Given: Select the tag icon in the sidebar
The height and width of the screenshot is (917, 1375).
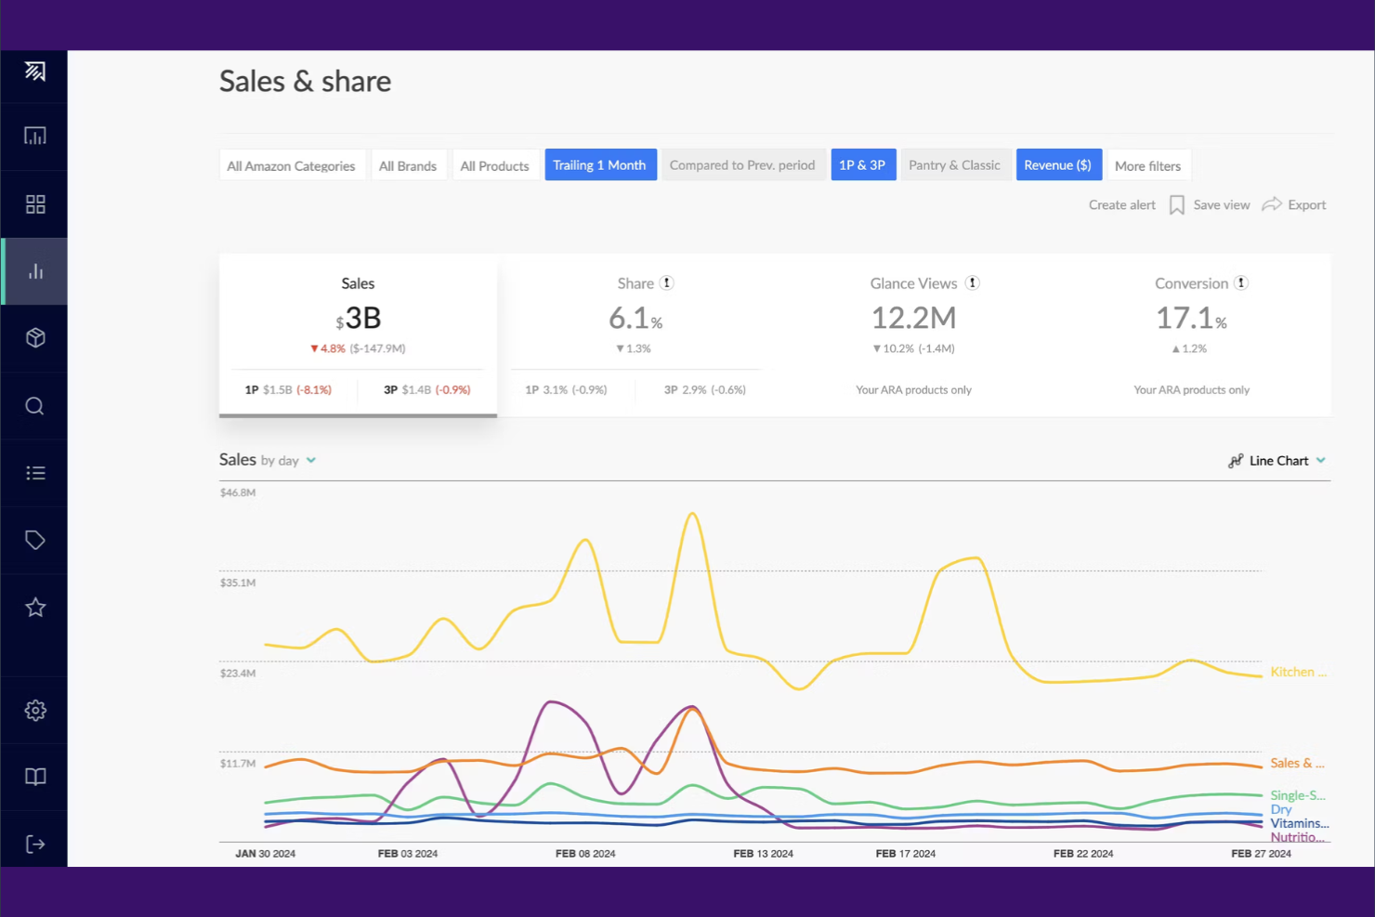Looking at the screenshot, I should tap(34, 540).
